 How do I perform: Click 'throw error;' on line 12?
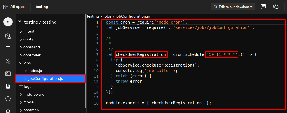(x=130, y=81)
